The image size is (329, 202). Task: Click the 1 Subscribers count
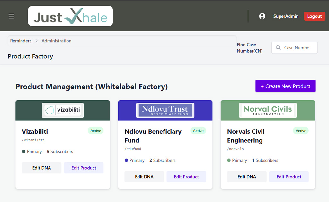click(265, 160)
